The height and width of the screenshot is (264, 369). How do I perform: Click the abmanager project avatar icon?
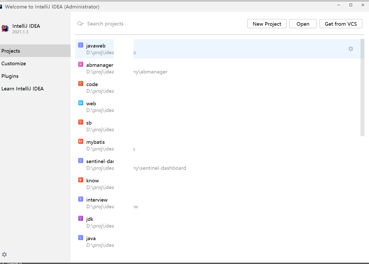click(x=80, y=64)
